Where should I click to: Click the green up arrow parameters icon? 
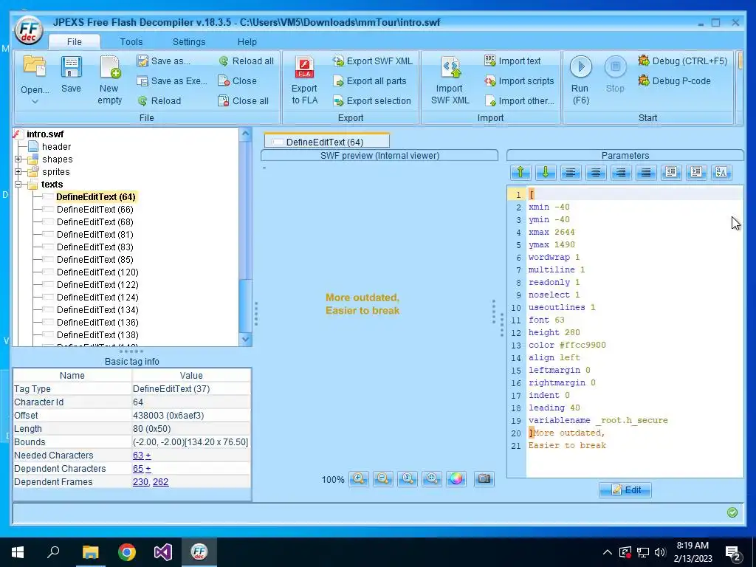pyautogui.click(x=520, y=172)
